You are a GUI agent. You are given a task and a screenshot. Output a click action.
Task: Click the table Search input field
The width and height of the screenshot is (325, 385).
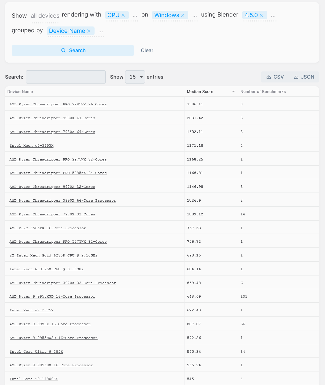point(66,77)
